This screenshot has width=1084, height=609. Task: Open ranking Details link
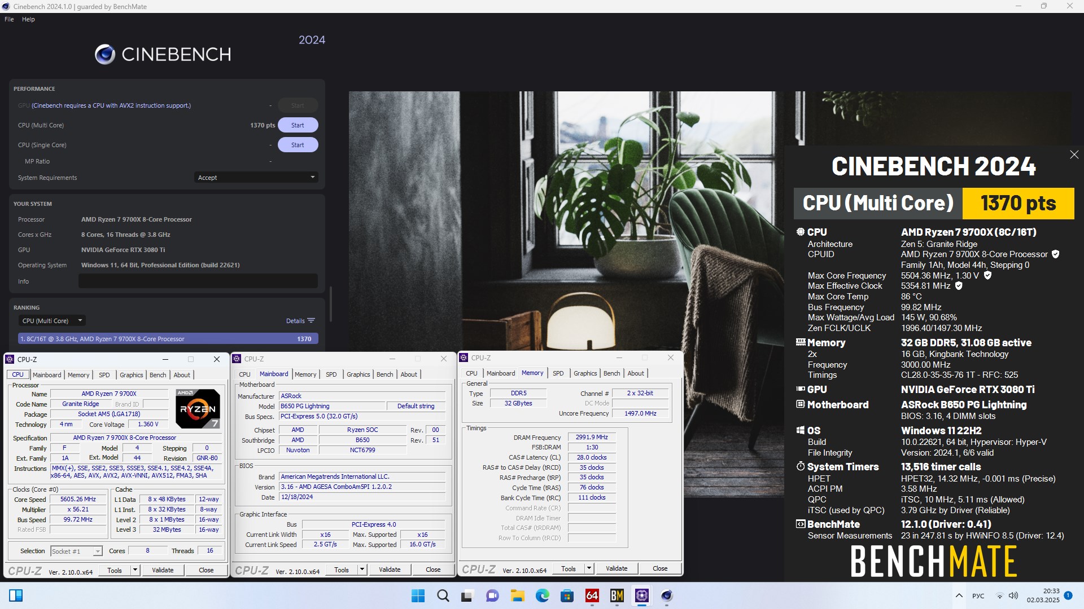pos(300,321)
